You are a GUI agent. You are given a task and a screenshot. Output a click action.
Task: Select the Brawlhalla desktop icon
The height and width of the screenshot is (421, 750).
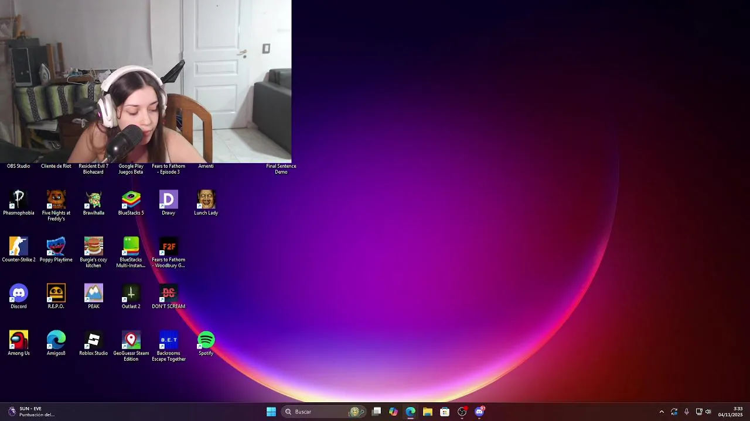[x=94, y=203]
